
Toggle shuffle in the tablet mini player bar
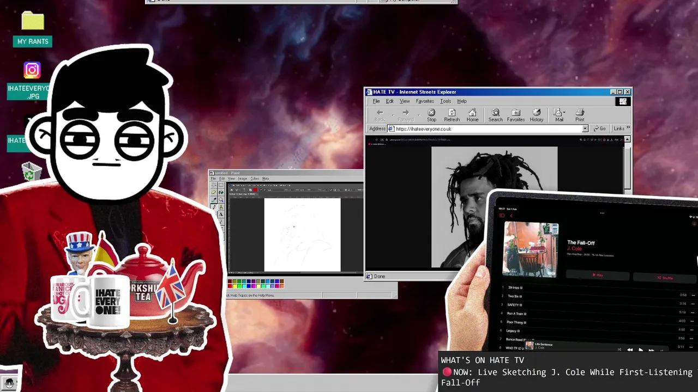[x=619, y=350]
